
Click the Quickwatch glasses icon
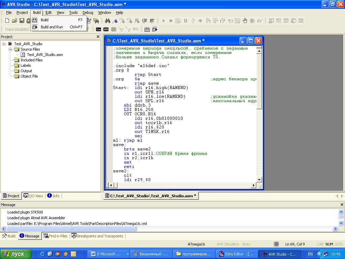(x=260, y=21)
